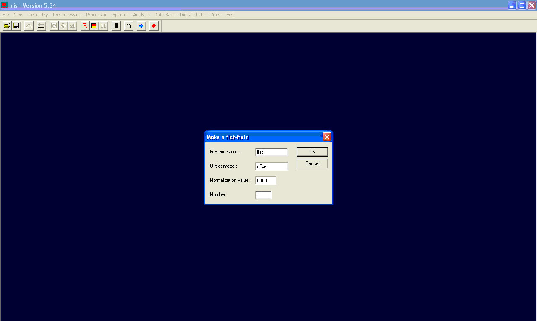
Task: Open the Digital photo menu
Action: [193, 15]
